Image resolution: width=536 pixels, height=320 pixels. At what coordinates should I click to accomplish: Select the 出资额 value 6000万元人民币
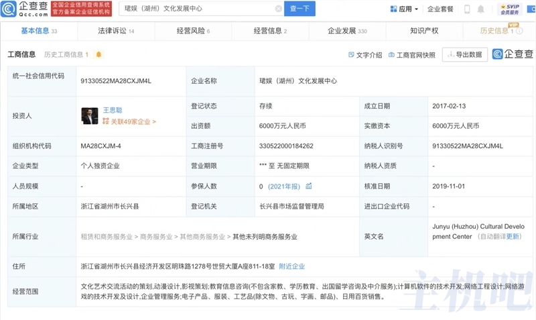[x=282, y=126]
